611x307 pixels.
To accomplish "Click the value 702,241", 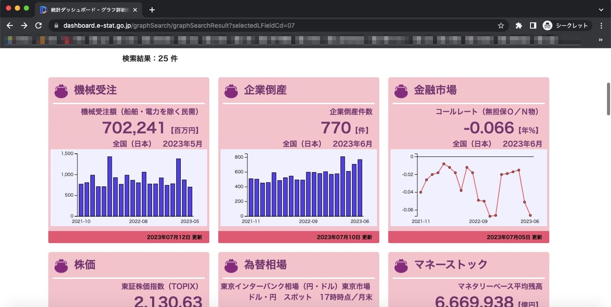I will pos(134,128).
